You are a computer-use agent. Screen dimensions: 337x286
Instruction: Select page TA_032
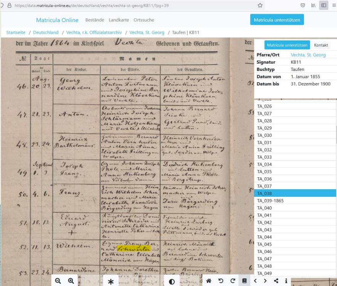[x=295, y=150]
